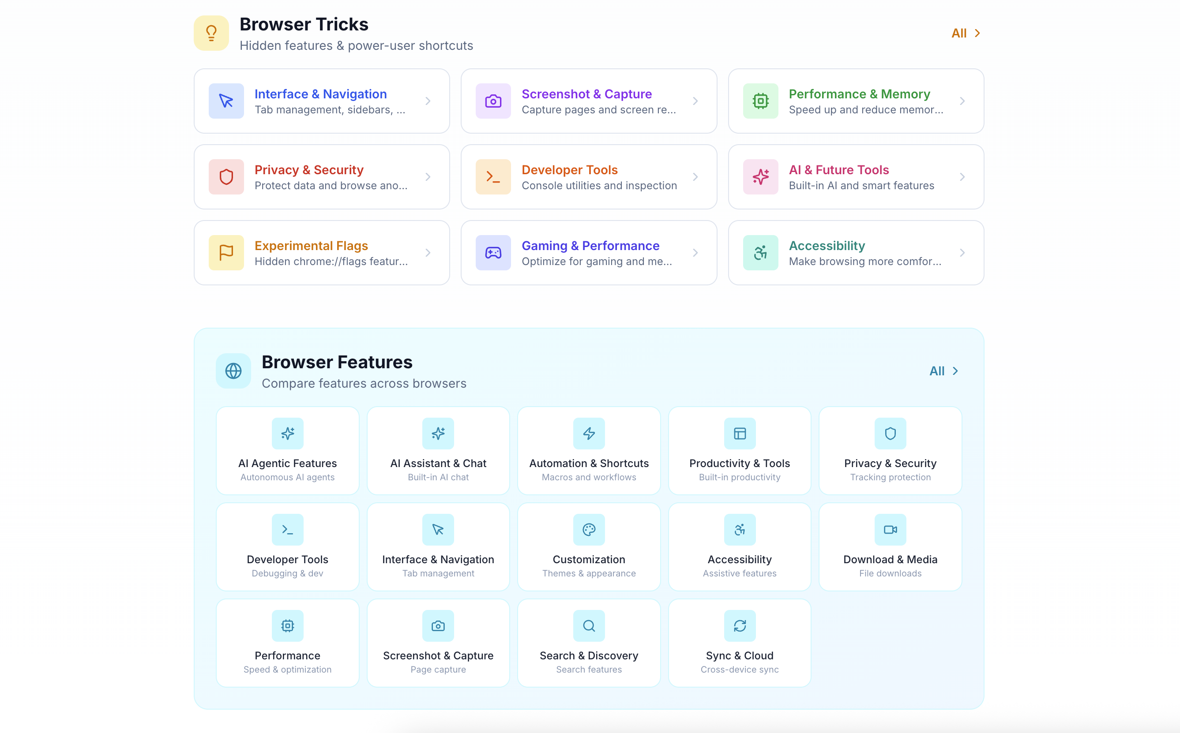The image size is (1180, 733).
Task: Click the sparkle icon on AI & Future Tools card
Action: tap(760, 176)
